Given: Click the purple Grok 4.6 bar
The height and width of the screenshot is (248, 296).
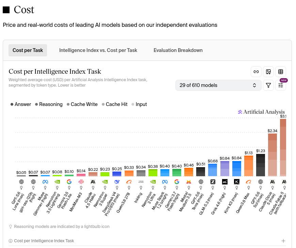Looking at the screenshot, I should click(225, 169).
